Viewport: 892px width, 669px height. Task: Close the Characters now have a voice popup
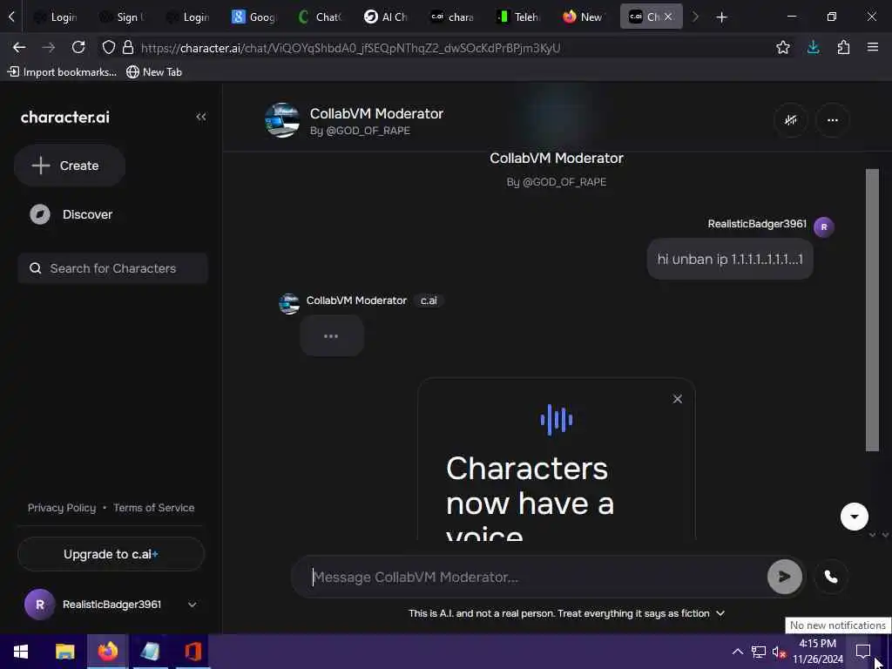coord(677,399)
